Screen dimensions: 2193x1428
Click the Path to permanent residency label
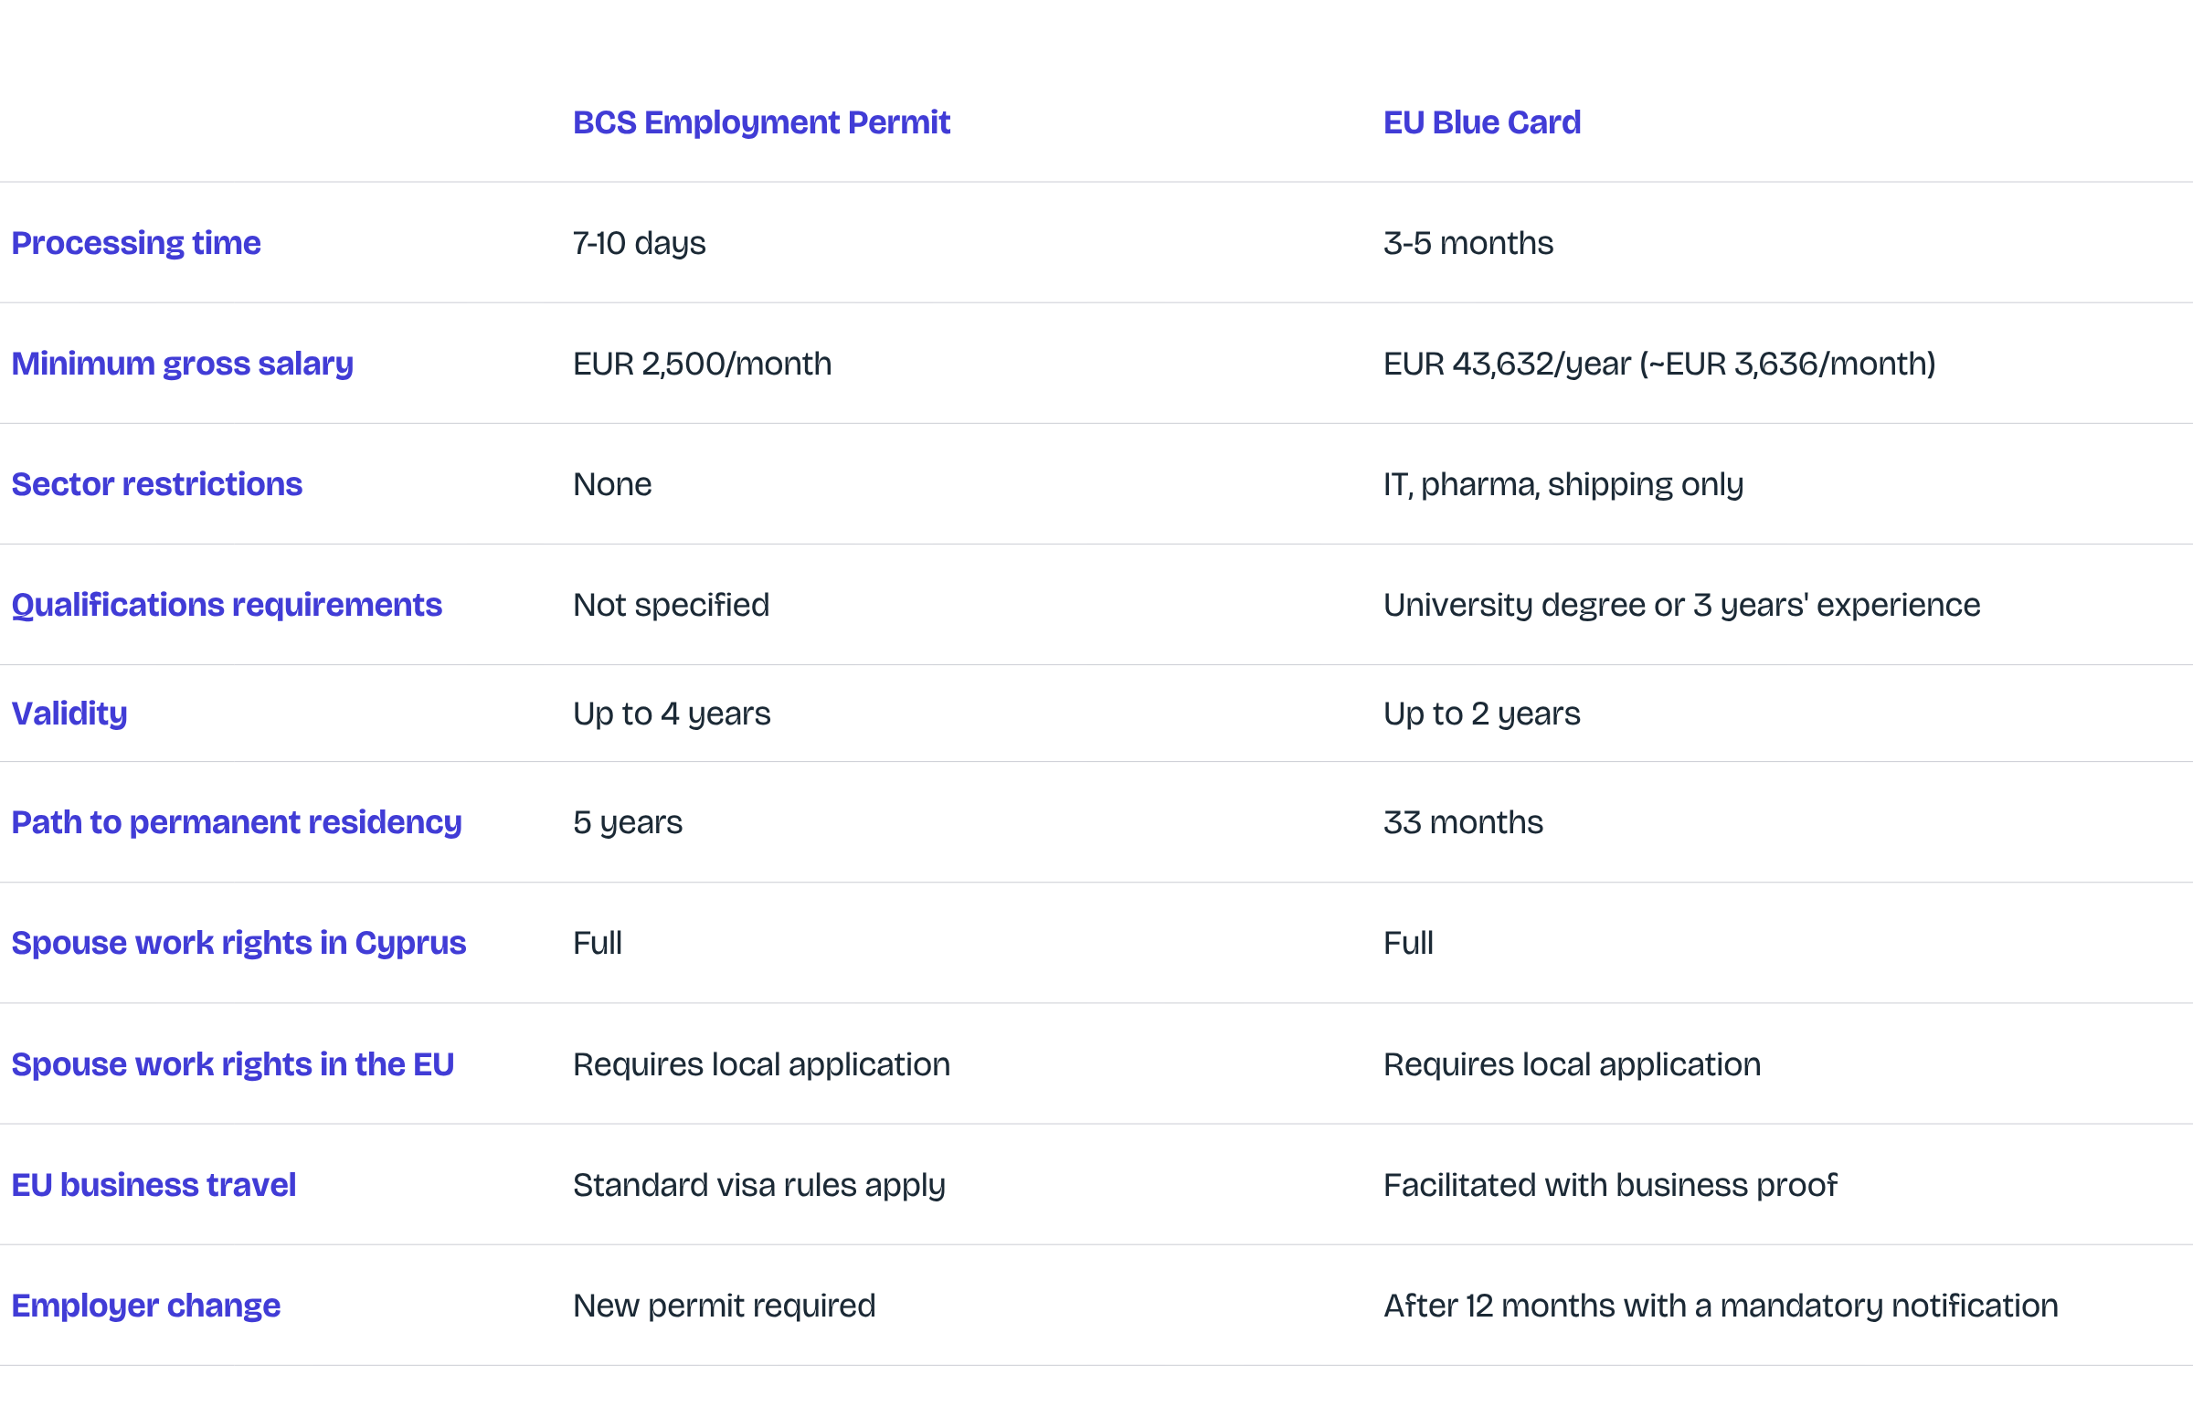(237, 822)
